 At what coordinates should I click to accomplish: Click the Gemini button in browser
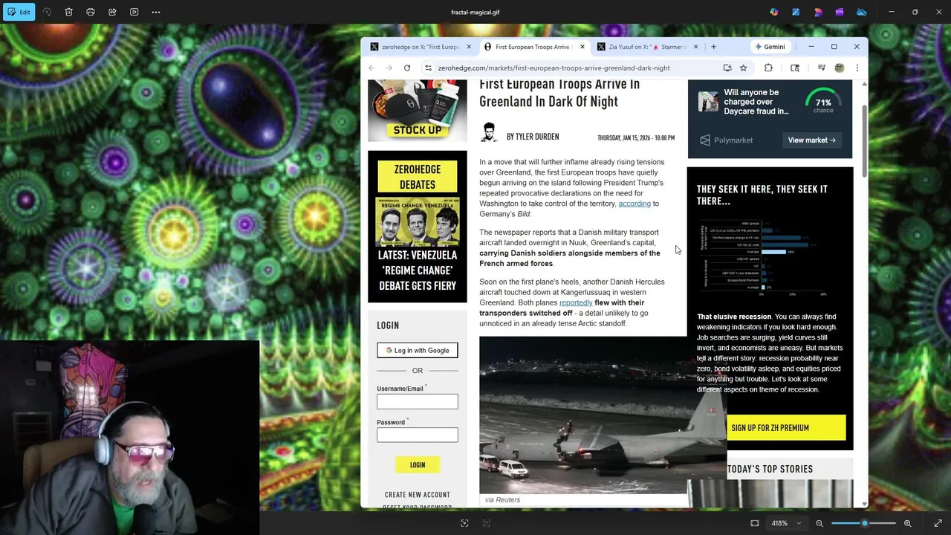[x=770, y=47]
